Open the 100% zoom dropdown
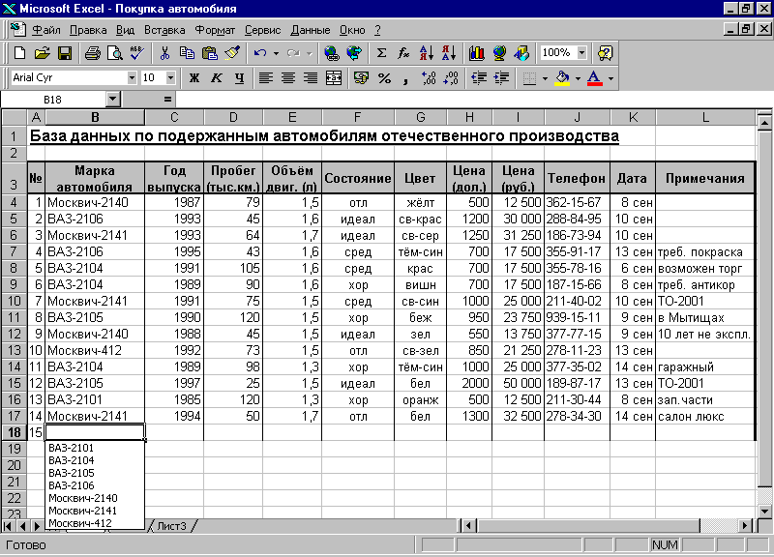774x557 pixels. pyautogui.click(x=582, y=53)
